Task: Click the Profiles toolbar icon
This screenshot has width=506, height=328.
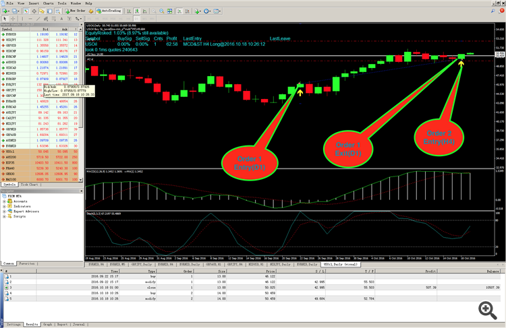Action: (16, 11)
